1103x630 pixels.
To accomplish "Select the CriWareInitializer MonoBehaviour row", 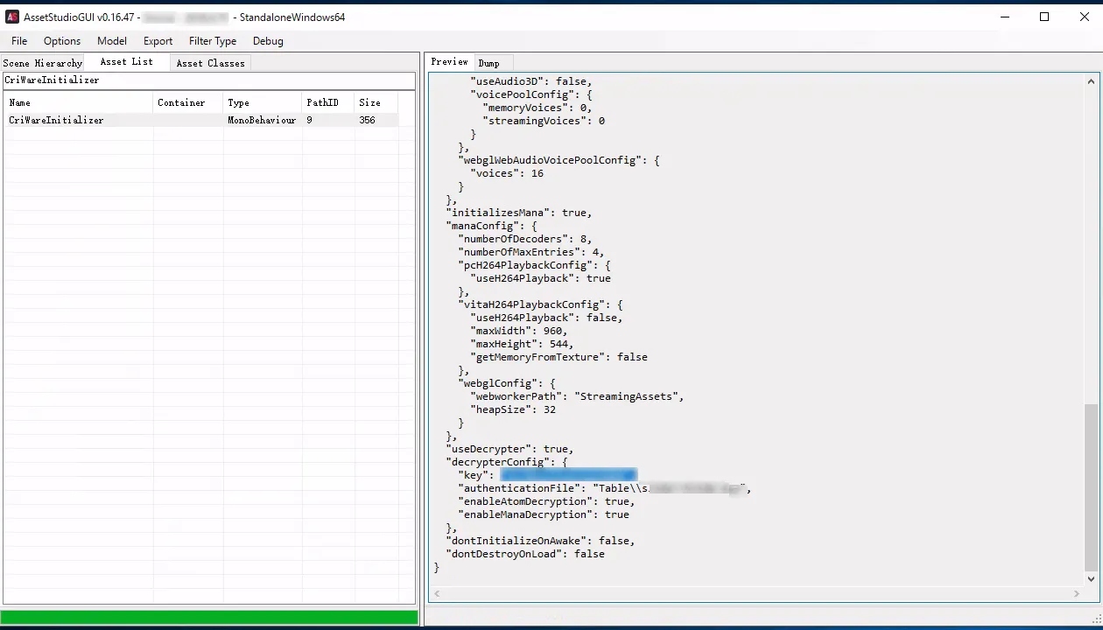I will pyautogui.click(x=56, y=121).
